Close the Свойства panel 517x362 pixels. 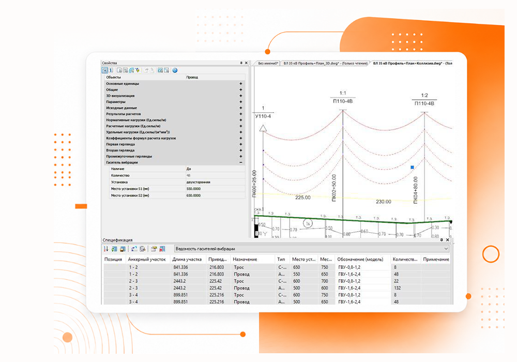coord(246,63)
